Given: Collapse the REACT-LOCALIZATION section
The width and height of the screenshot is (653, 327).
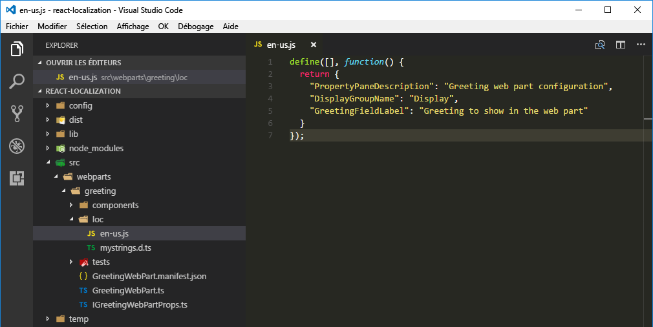Looking at the screenshot, I should pyautogui.click(x=40, y=90).
